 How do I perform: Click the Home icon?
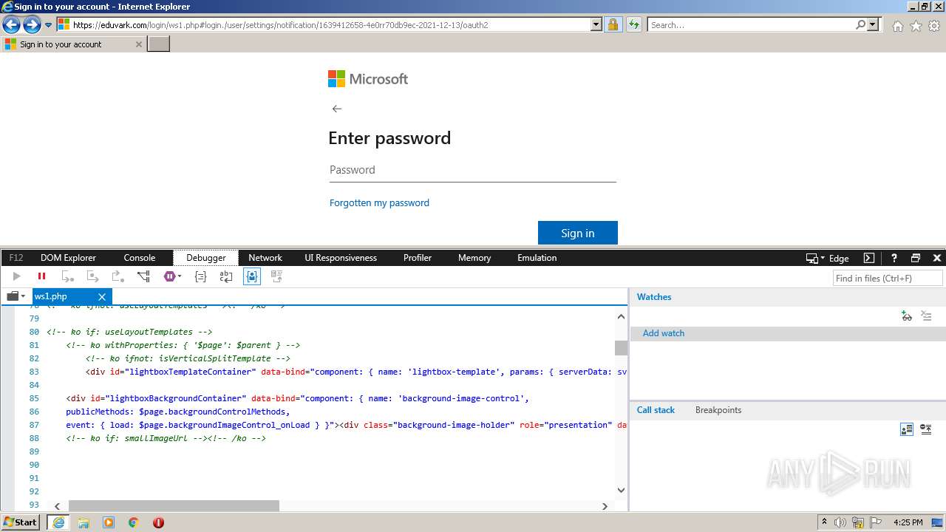coord(897,26)
